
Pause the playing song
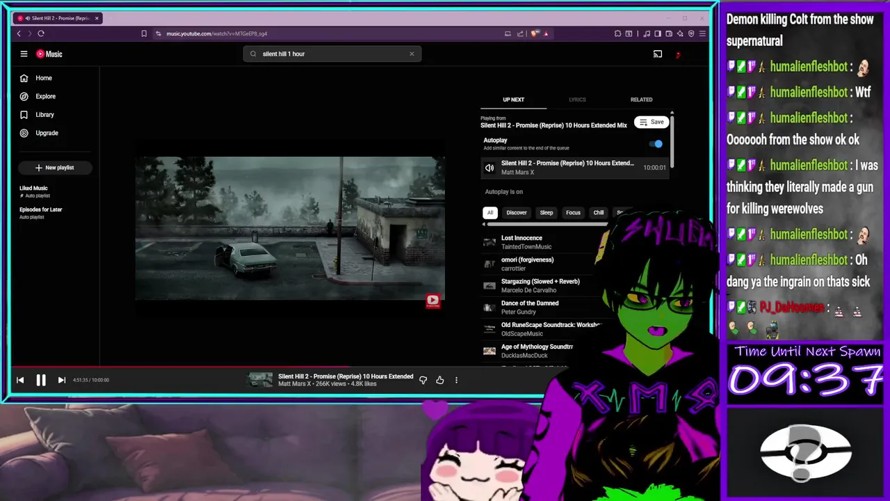[41, 380]
